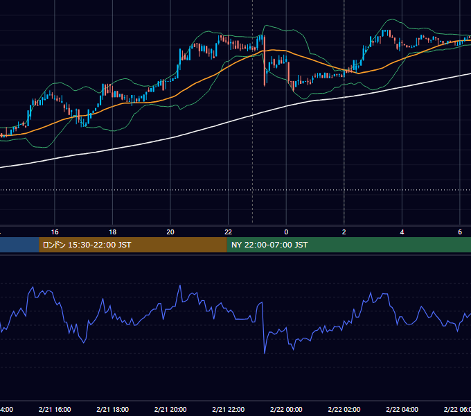Image resolution: width=471 pixels, height=416 pixels.
Task: Click the 2/21 22:00 time label
Action: pos(229,409)
